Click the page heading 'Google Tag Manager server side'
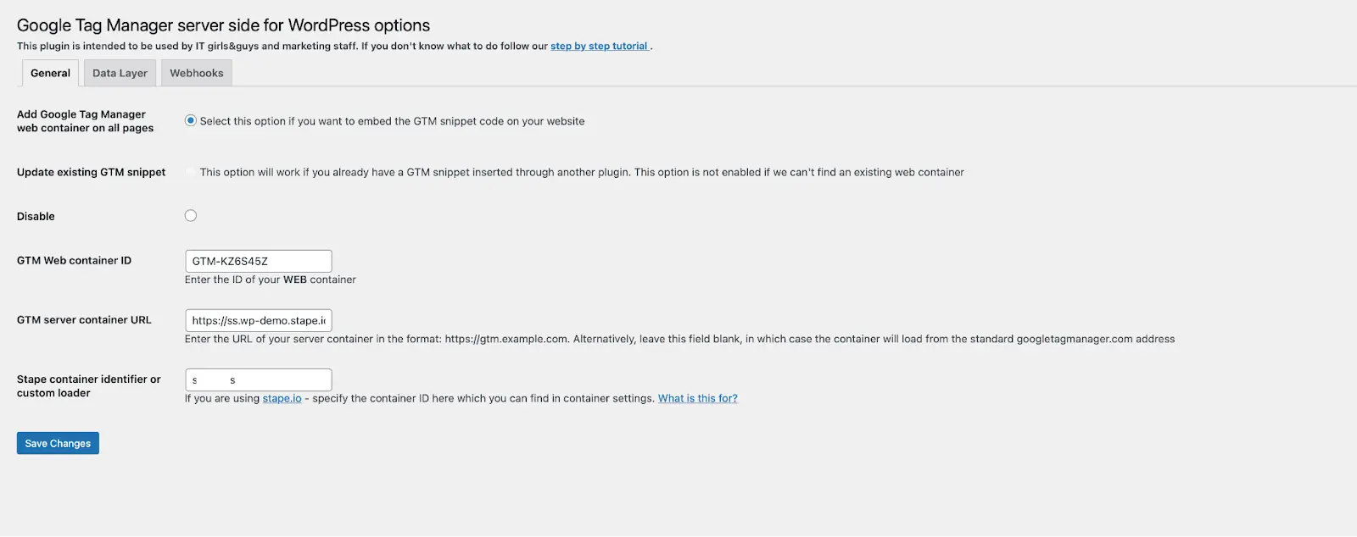Viewport: 1357px width, 537px height. tap(223, 25)
